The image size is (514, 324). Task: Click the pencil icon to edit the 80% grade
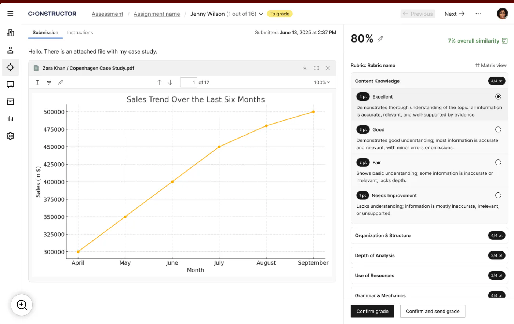point(380,38)
